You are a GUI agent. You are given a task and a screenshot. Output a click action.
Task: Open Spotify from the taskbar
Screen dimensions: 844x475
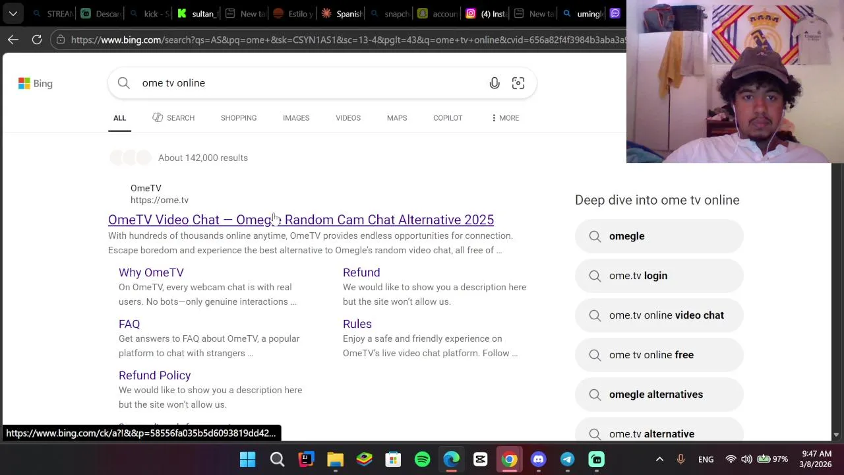[x=422, y=459]
